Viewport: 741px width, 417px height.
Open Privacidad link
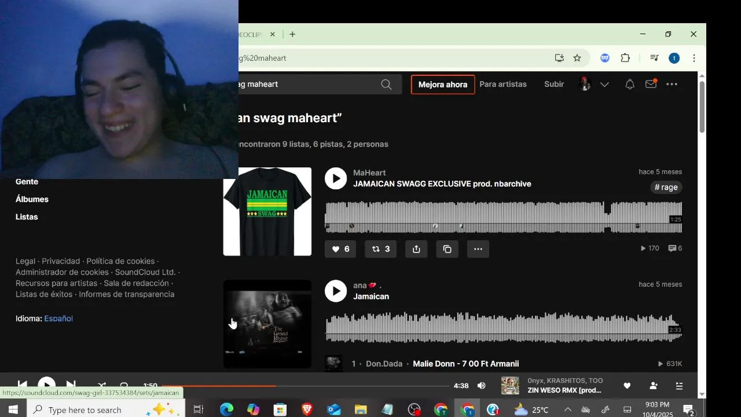[x=61, y=261]
